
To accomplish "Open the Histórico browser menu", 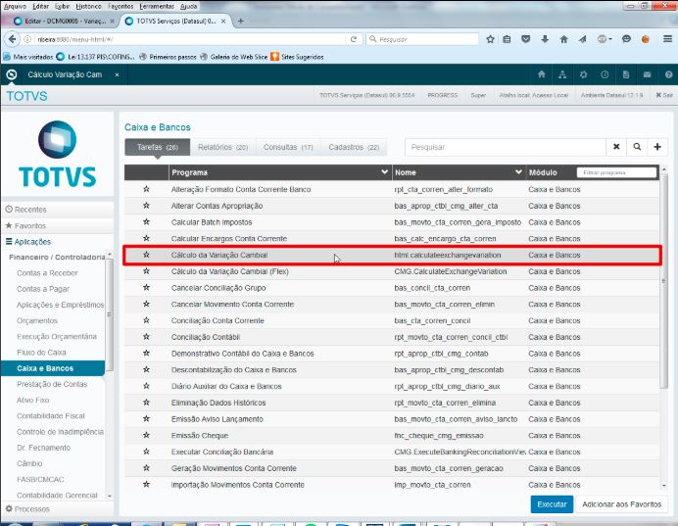I will pos(88,6).
